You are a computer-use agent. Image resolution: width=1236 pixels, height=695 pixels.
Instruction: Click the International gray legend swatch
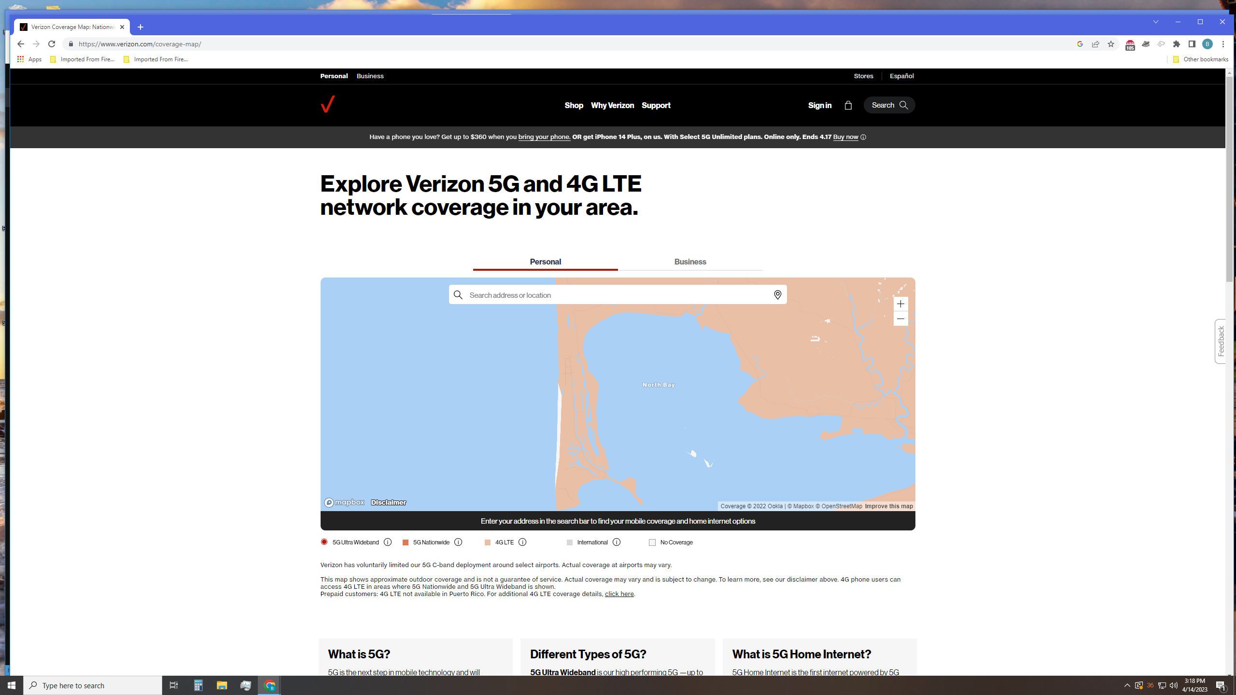click(570, 542)
